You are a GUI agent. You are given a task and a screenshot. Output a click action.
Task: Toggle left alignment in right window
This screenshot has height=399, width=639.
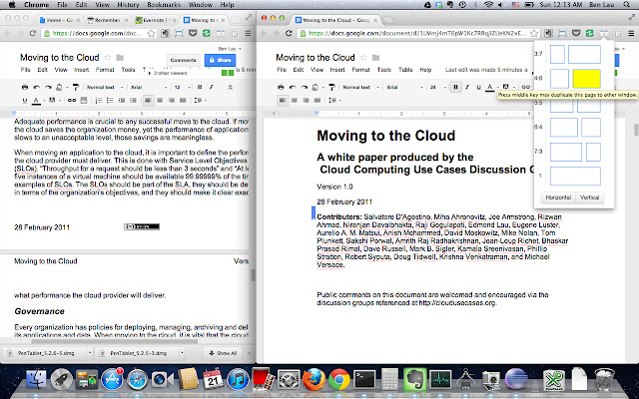tap(283, 100)
